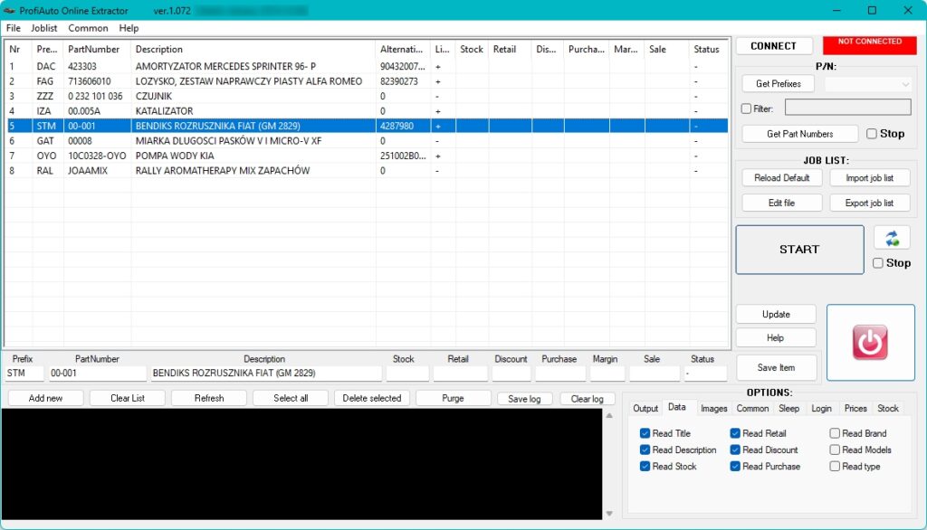Click Reload Default button
This screenshot has height=530, width=927.
781,178
